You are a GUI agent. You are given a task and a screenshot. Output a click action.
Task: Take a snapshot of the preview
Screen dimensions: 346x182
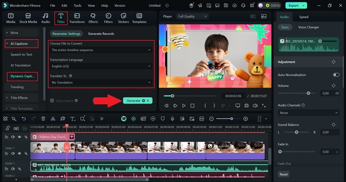[246, 106]
